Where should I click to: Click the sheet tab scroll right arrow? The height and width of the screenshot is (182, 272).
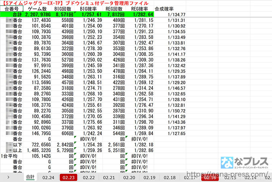click(8, 177)
